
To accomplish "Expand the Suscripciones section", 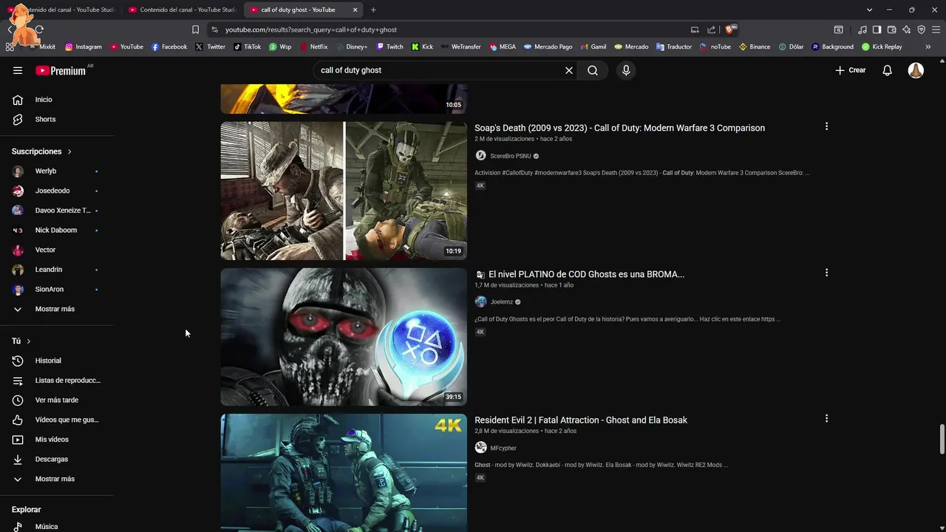I will point(42,151).
